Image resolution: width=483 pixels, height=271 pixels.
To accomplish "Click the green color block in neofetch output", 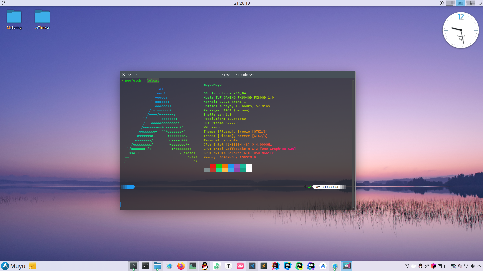I will tap(219, 166).
